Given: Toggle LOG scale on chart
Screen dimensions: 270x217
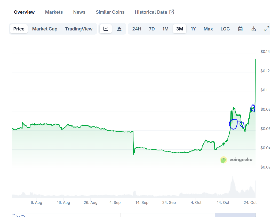Looking at the screenshot, I should pyautogui.click(x=225, y=29).
